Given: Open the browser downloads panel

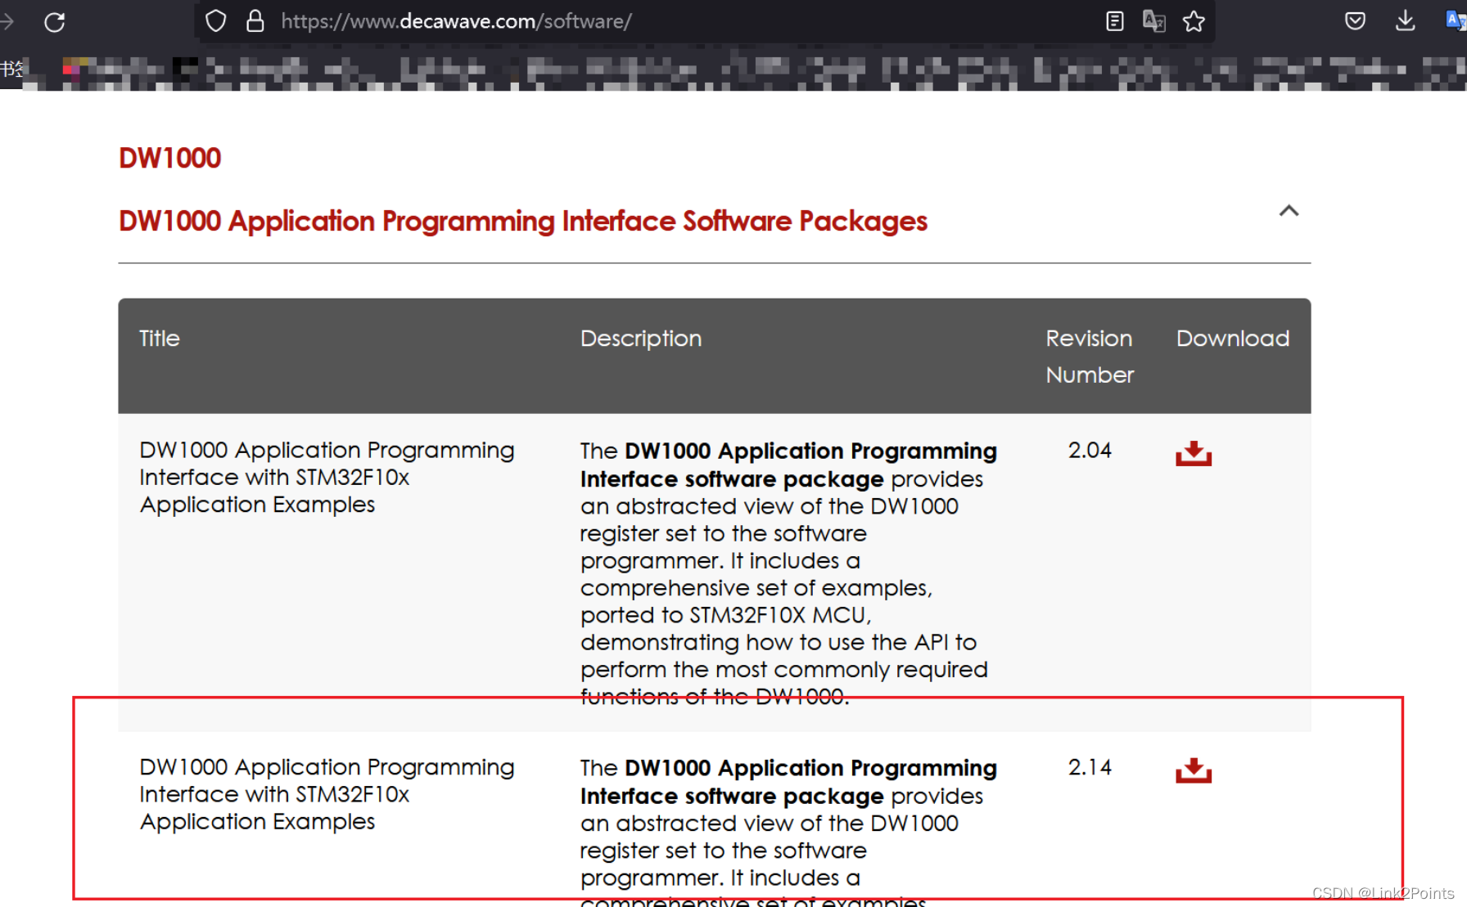Looking at the screenshot, I should (x=1405, y=21).
